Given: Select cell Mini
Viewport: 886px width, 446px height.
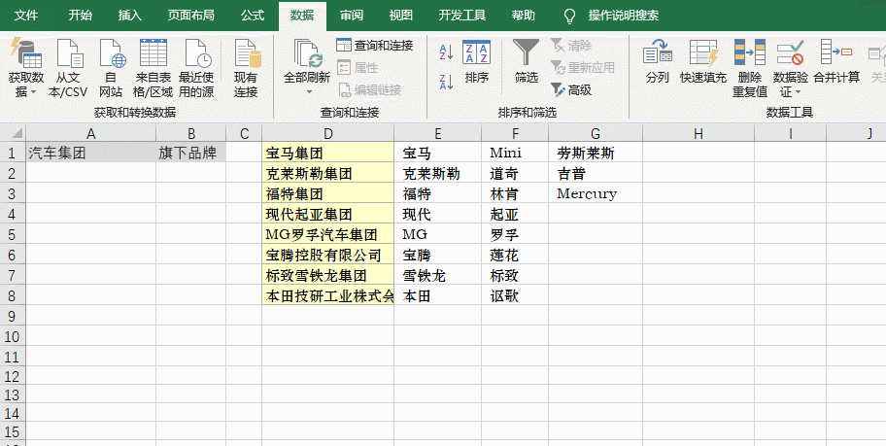Looking at the screenshot, I should pyautogui.click(x=515, y=153).
